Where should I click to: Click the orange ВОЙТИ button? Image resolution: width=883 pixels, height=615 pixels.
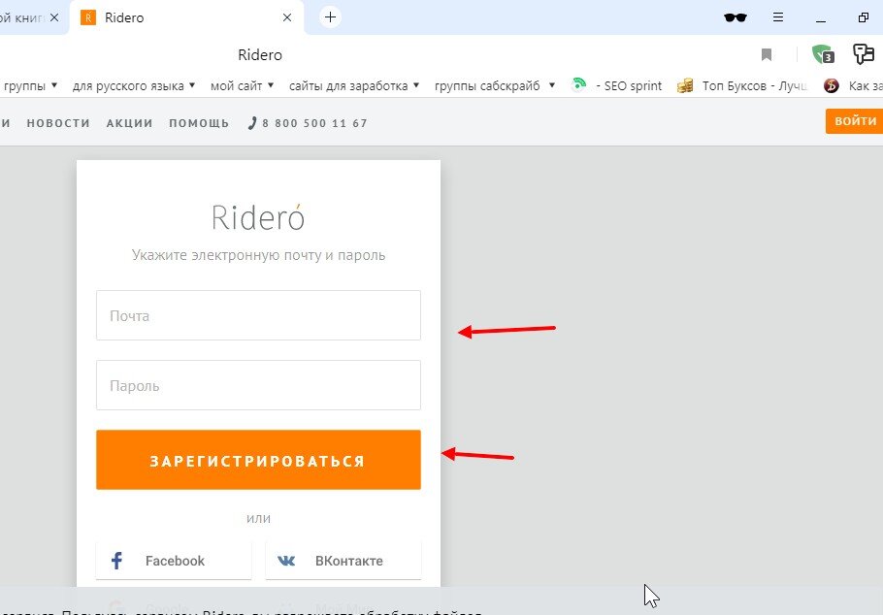click(854, 121)
